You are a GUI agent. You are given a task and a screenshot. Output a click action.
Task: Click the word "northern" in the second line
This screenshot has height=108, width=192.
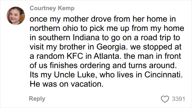point(45,28)
